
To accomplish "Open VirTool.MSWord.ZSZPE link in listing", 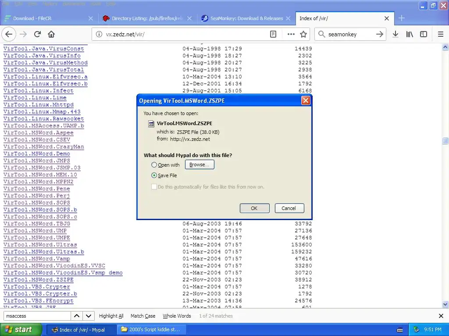I will 39,280.
